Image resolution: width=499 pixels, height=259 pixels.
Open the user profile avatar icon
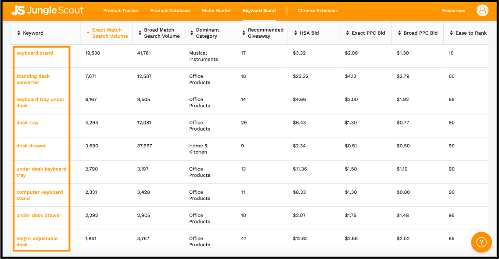pos(482,11)
